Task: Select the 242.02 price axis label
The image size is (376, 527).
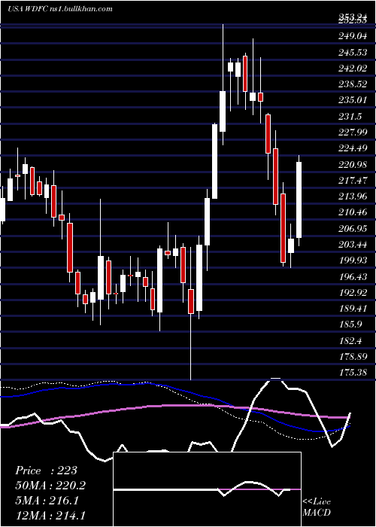Action: tap(353, 69)
